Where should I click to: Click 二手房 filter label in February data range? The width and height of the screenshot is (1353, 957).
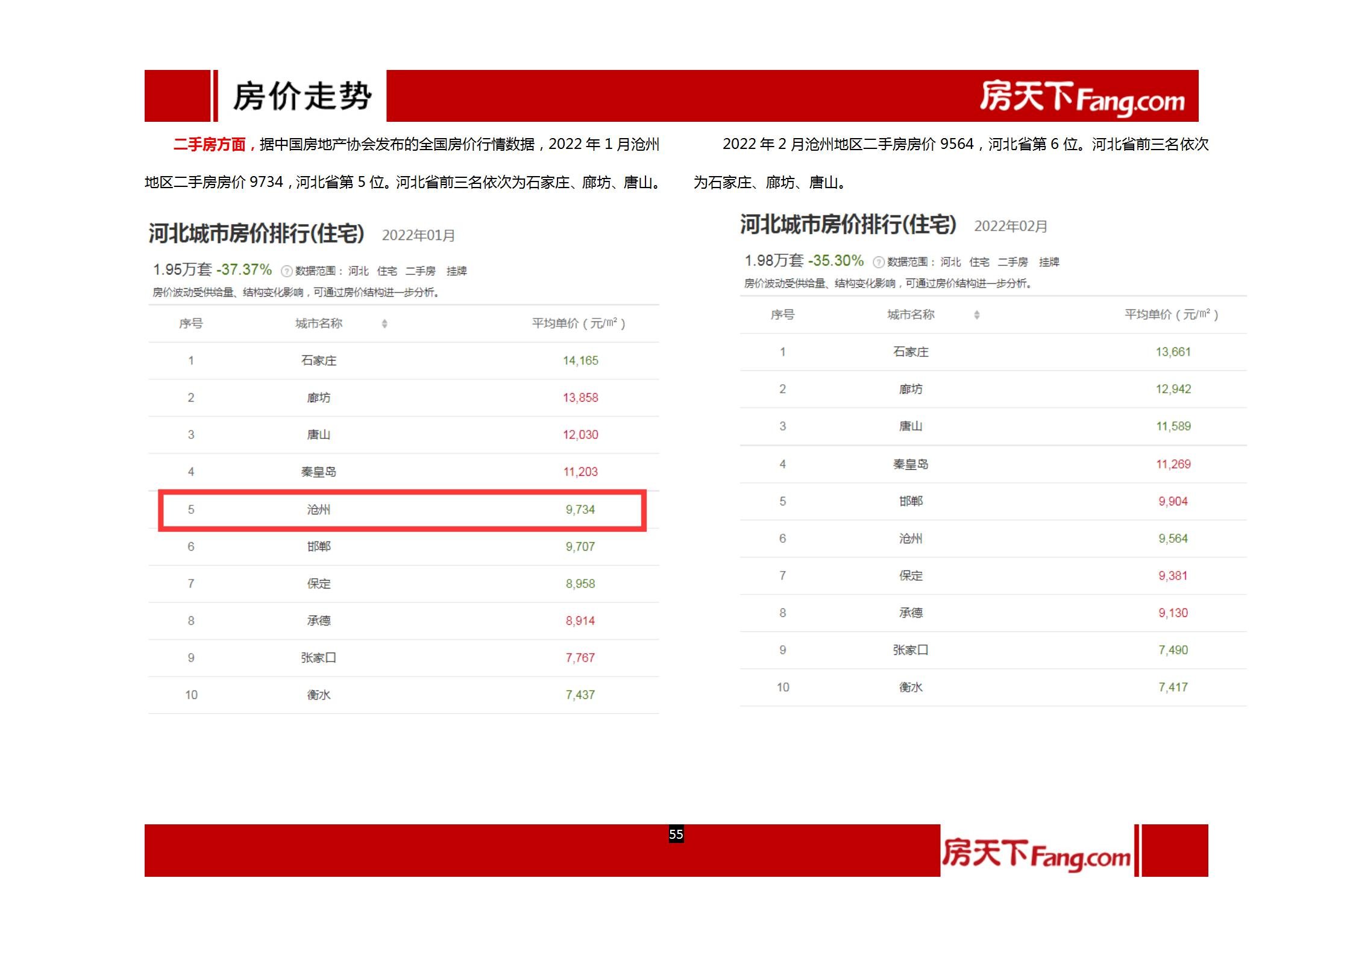pyautogui.click(x=1012, y=262)
